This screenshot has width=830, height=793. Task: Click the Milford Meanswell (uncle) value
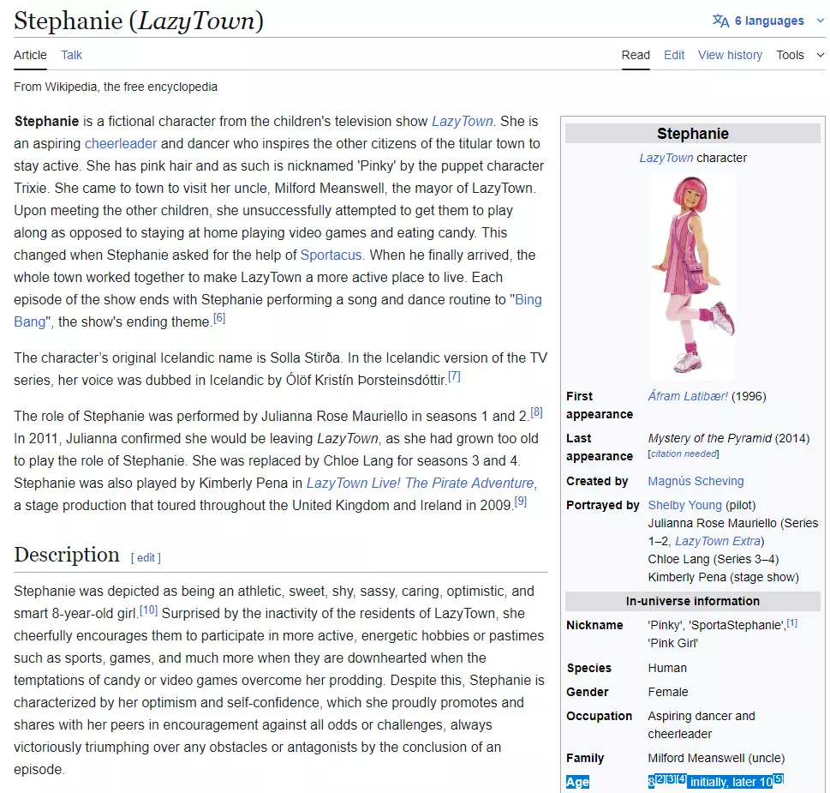[716, 759]
